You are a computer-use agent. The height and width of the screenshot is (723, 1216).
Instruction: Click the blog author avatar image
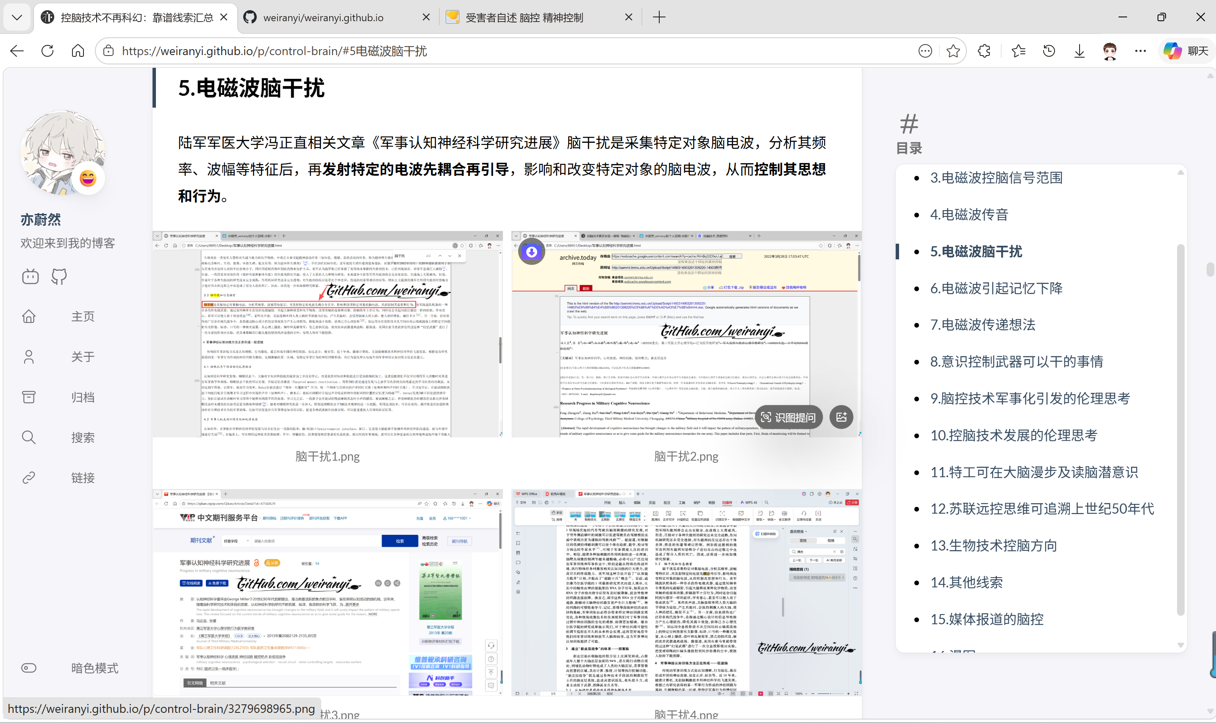(x=62, y=153)
